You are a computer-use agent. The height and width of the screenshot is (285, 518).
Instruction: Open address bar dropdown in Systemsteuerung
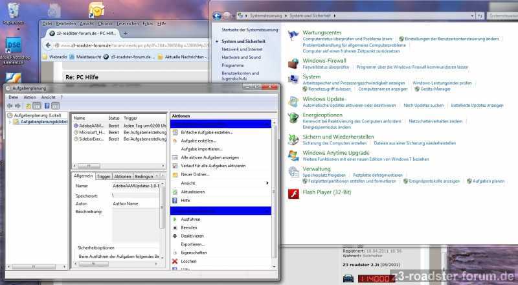coord(233,14)
